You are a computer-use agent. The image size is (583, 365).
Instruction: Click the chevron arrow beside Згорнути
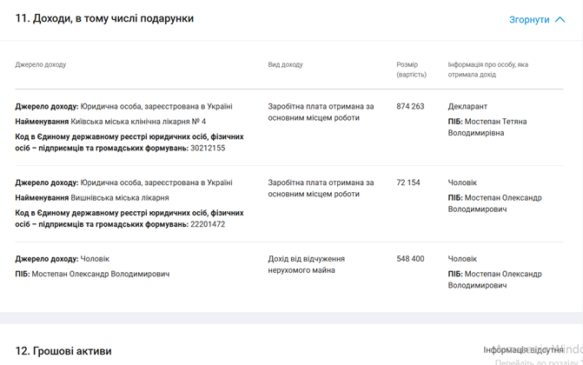pyautogui.click(x=560, y=19)
